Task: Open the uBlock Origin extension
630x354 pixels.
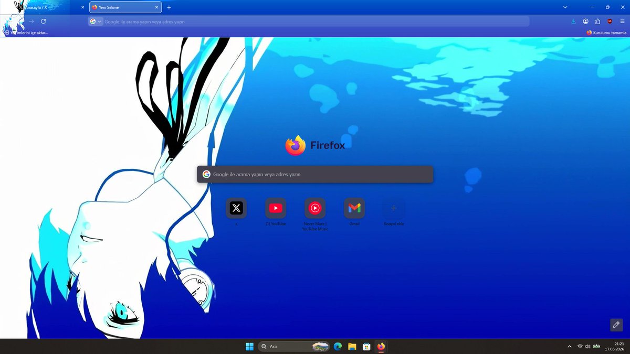Action: pos(610,22)
